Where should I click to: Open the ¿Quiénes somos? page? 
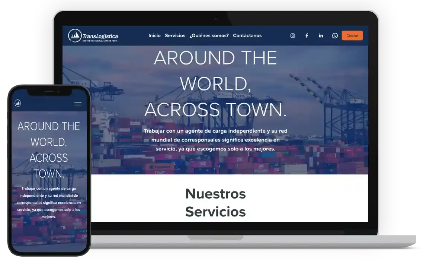pos(209,36)
